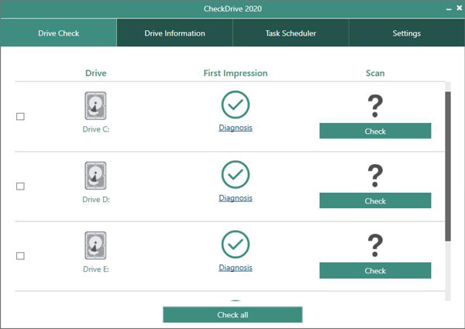Close the CheckDrive 2020 window
This screenshot has width=465, height=329.
(459, 8)
